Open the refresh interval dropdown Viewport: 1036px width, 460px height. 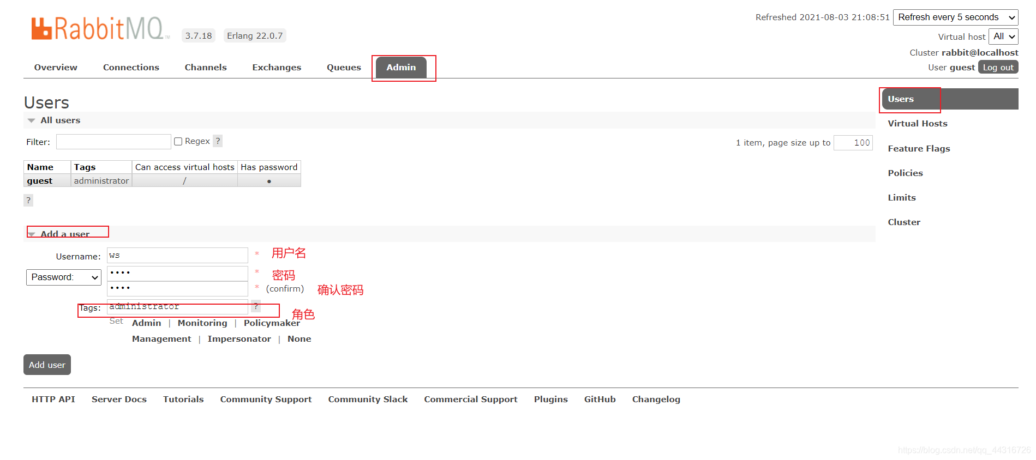click(955, 17)
